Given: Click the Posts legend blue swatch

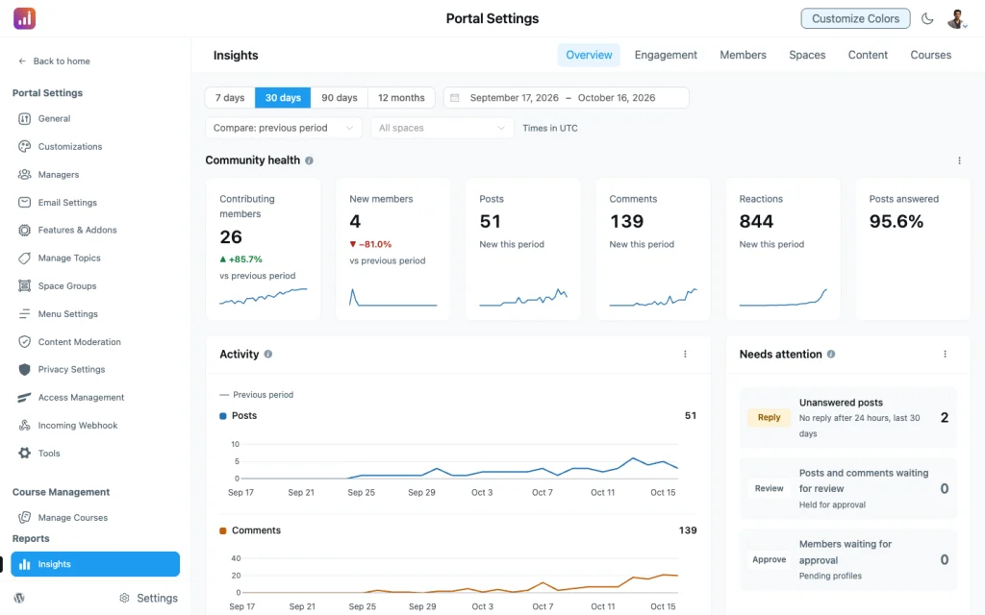Looking at the screenshot, I should click(x=222, y=416).
